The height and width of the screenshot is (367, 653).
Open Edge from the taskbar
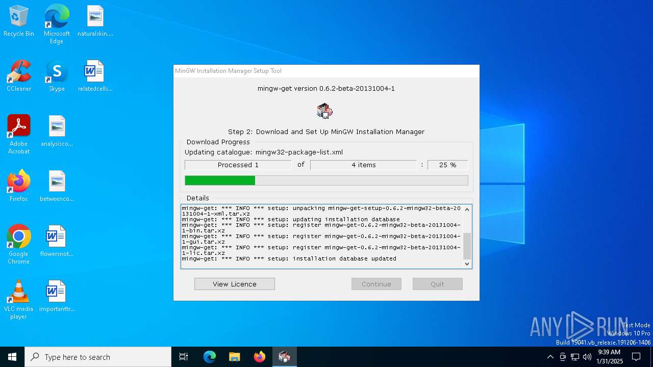(210, 357)
